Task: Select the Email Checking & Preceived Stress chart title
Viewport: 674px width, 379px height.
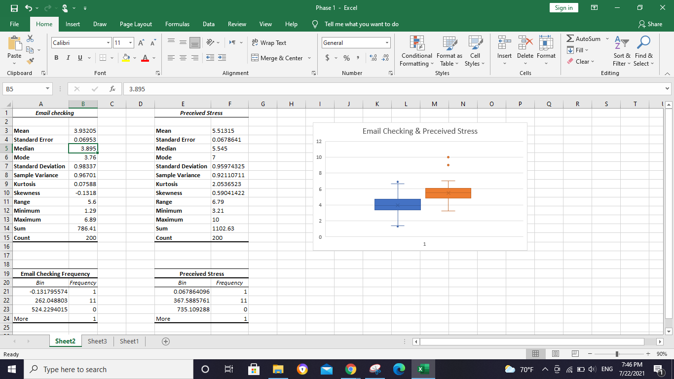Action: [x=420, y=131]
